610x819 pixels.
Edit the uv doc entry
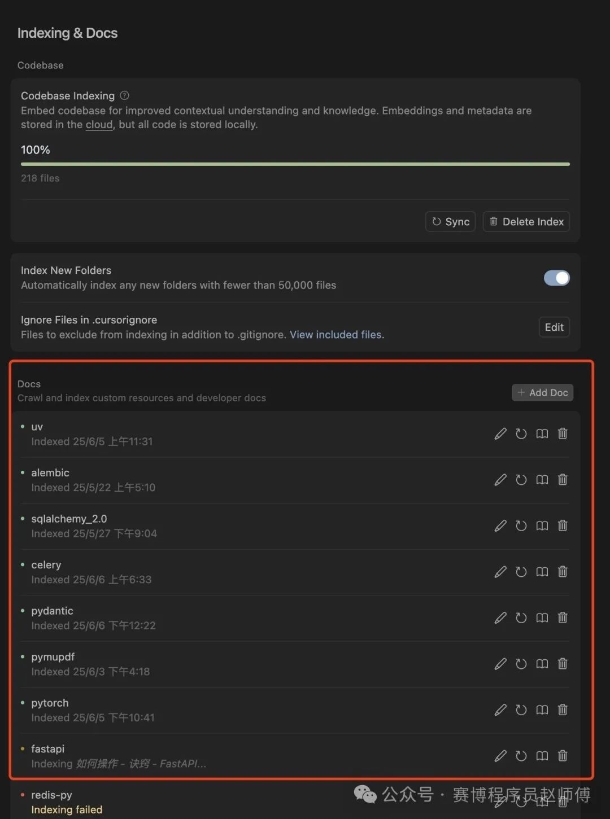click(500, 433)
